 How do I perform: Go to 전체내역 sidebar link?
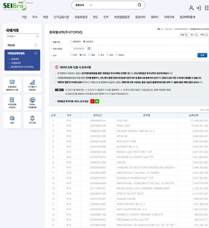click(x=15, y=59)
